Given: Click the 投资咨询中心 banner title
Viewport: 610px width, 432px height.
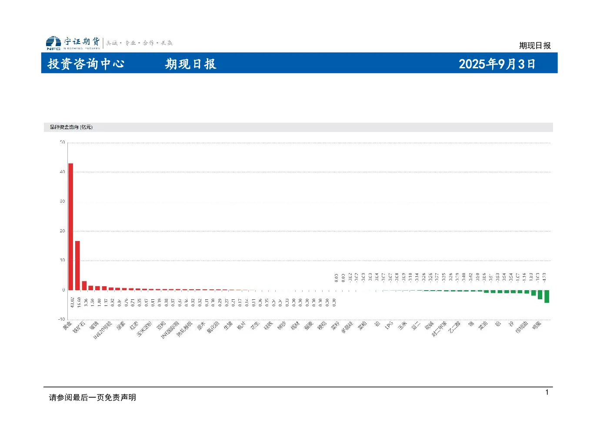Looking at the screenshot, I should [x=86, y=64].
